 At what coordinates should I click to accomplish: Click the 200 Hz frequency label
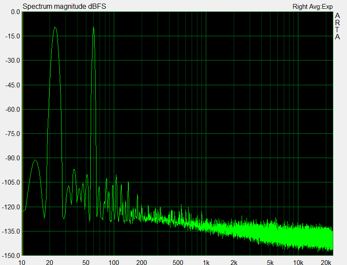(142, 262)
